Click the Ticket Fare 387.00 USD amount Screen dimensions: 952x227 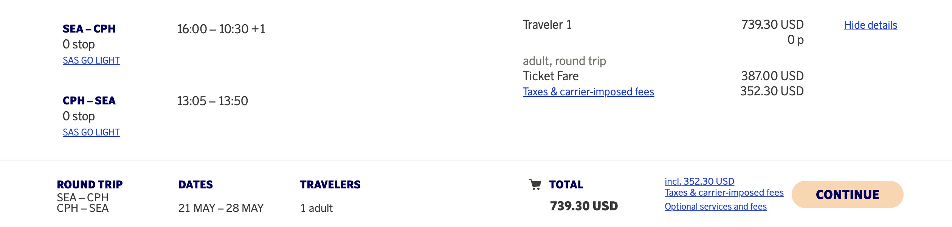[772, 76]
